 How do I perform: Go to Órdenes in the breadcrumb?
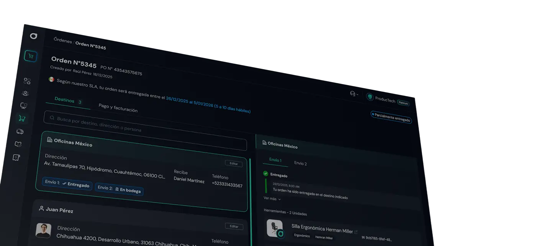63,40
